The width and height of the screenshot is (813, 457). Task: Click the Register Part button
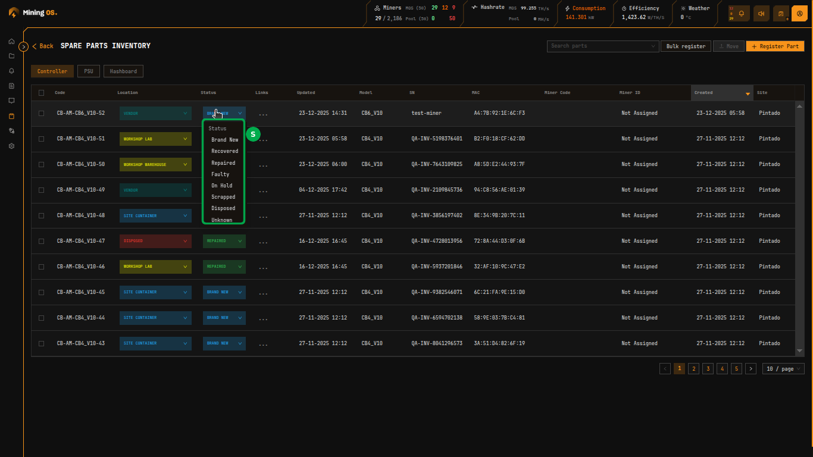pos(775,46)
